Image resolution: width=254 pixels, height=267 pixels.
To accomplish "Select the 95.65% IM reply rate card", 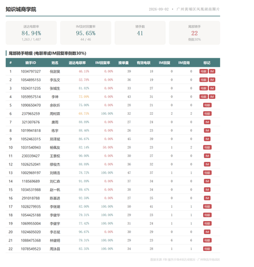I will click(x=86, y=33).
